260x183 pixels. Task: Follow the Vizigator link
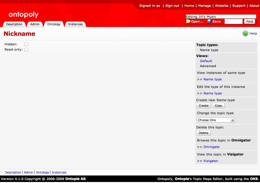[211, 161]
